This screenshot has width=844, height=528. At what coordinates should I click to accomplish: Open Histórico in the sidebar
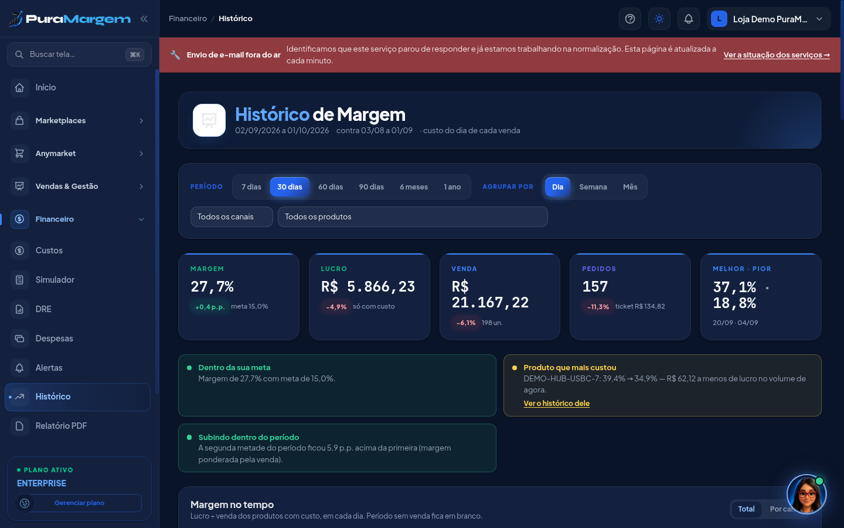77,397
